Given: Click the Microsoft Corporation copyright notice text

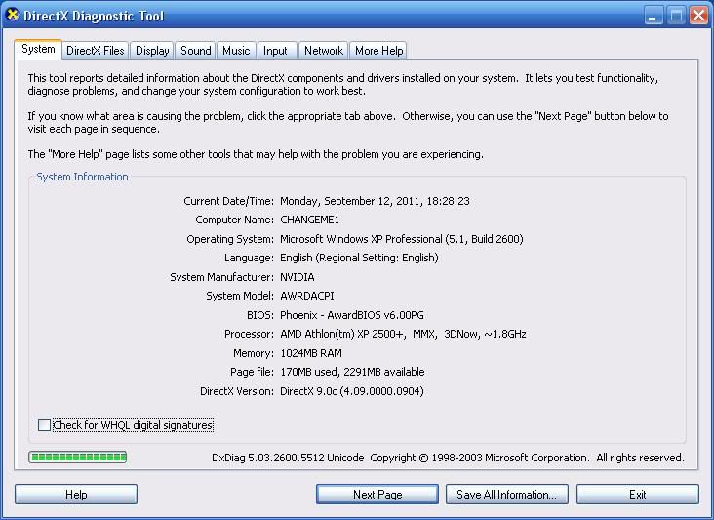Looking at the screenshot, I should click(x=528, y=458).
